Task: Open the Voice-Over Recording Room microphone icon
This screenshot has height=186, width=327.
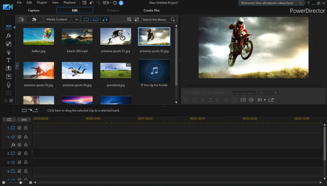Action: [x=9, y=85]
